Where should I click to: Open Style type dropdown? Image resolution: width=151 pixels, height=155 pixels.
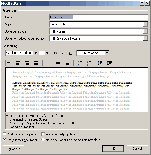point(145,24)
